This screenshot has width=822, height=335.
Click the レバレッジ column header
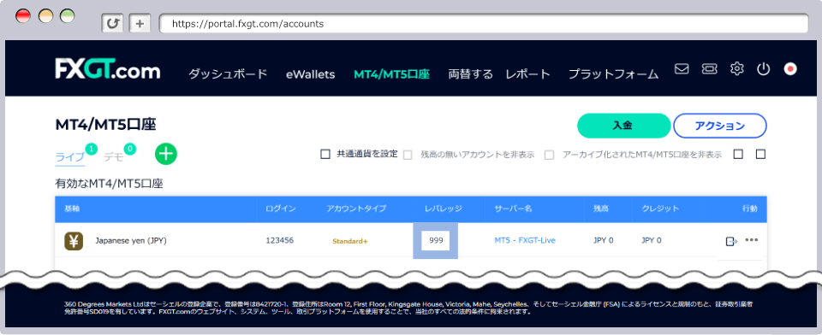443,209
